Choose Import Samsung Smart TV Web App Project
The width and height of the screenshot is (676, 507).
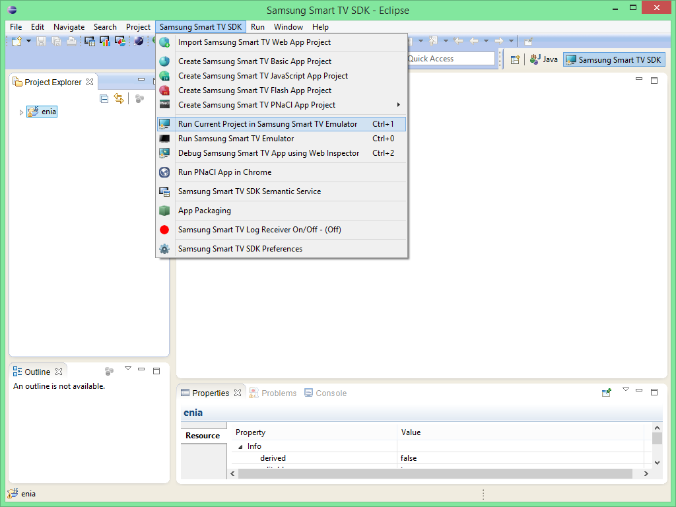[x=281, y=42]
